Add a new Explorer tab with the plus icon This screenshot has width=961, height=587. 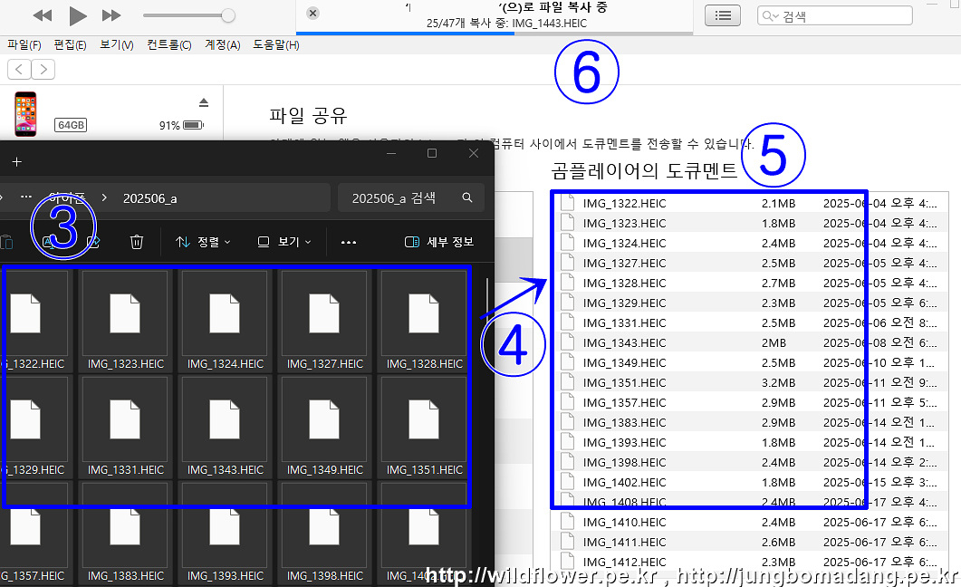(16, 162)
